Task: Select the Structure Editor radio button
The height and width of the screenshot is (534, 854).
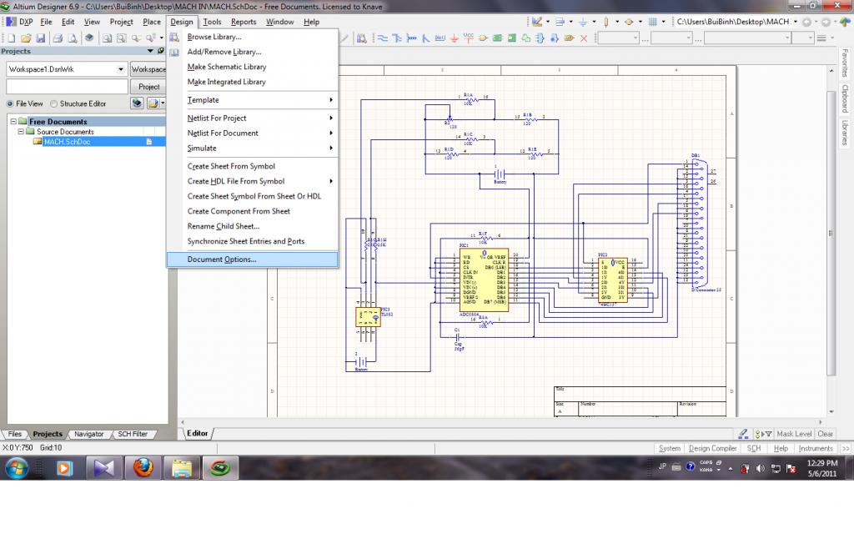Action: point(53,103)
